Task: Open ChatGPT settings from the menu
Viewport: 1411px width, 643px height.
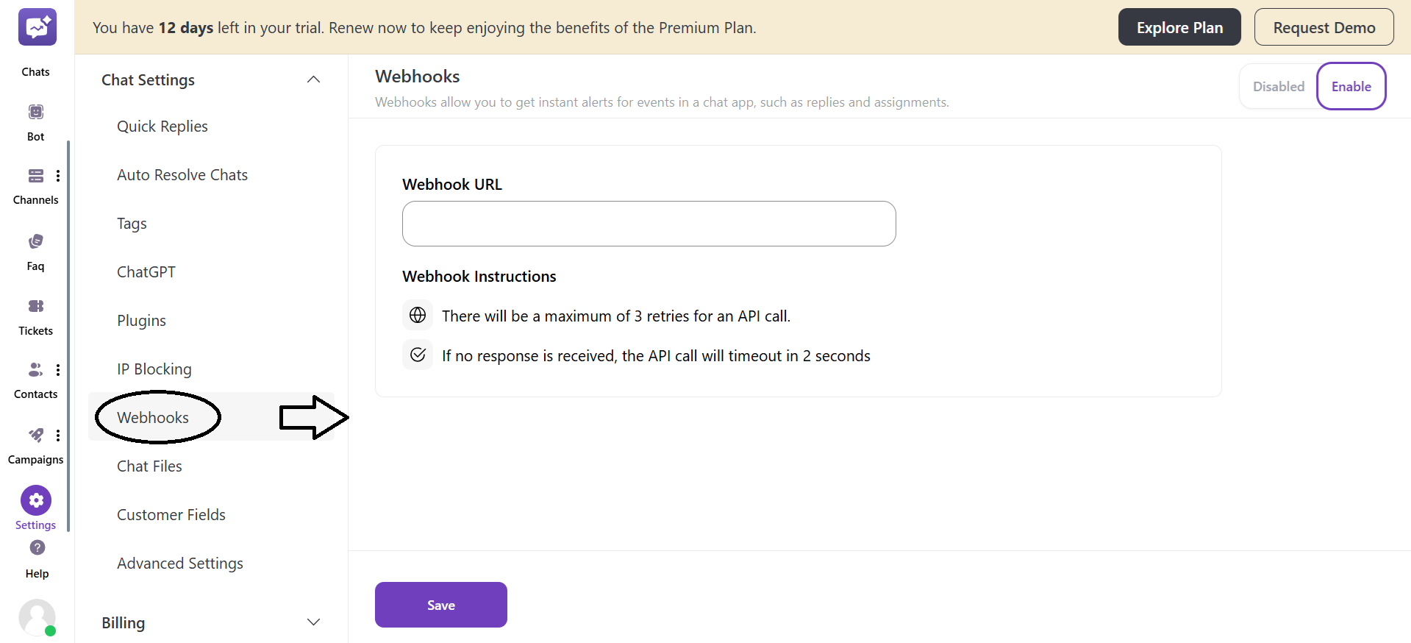Action: click(146, 271)
